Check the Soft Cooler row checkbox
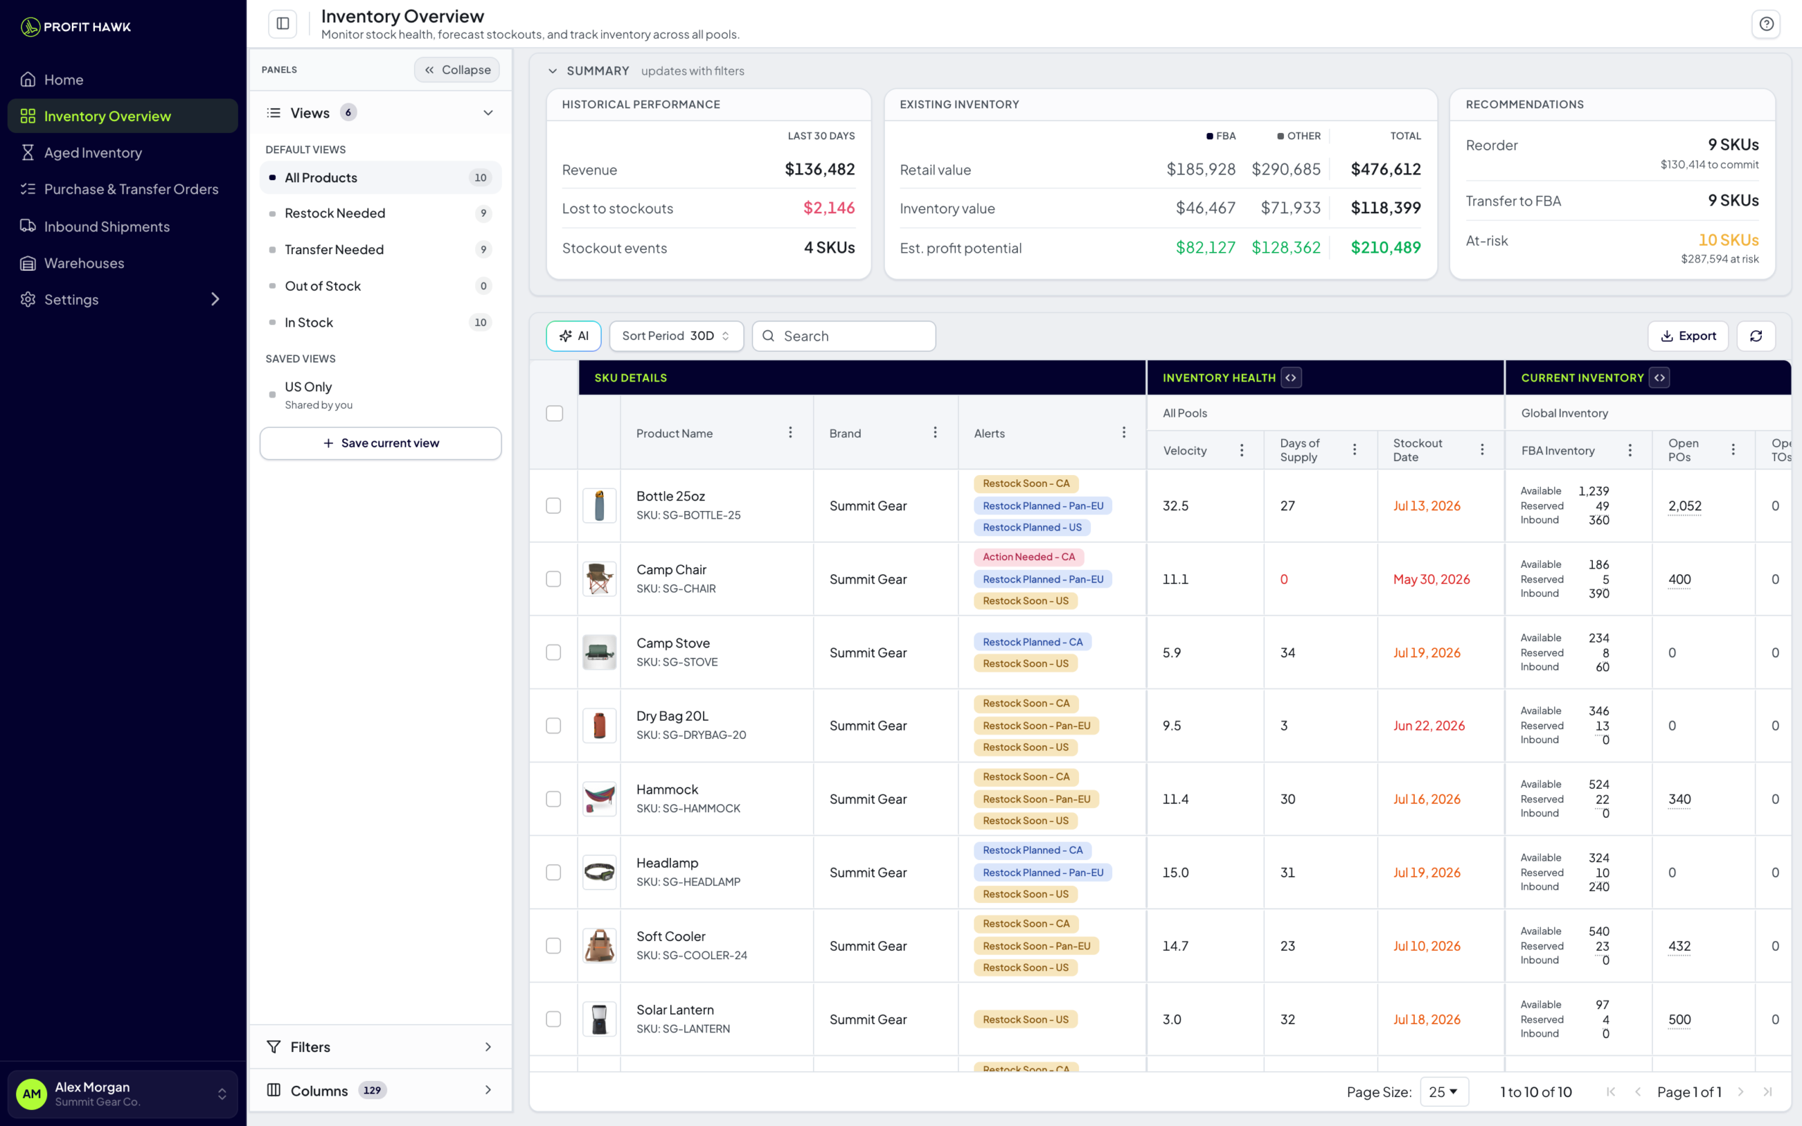 [x=553, y=945]
